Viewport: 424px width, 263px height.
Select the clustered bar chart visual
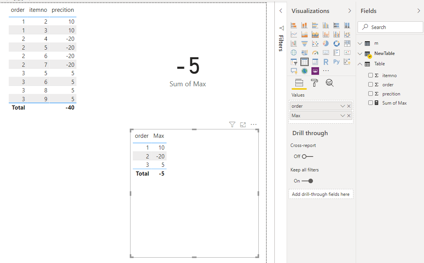[x=315, y=26]
